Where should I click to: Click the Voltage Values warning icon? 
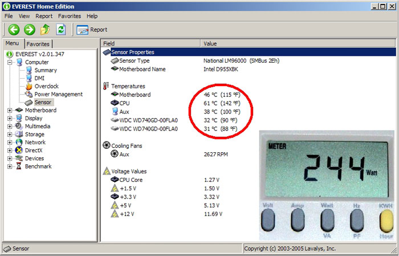click(x=107, y=171)
